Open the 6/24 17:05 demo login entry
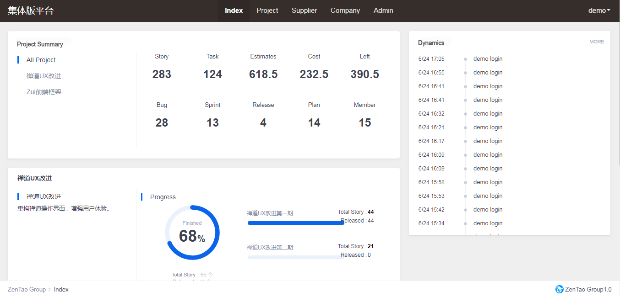Screen dimensions: 620x297 pos(488,59)
